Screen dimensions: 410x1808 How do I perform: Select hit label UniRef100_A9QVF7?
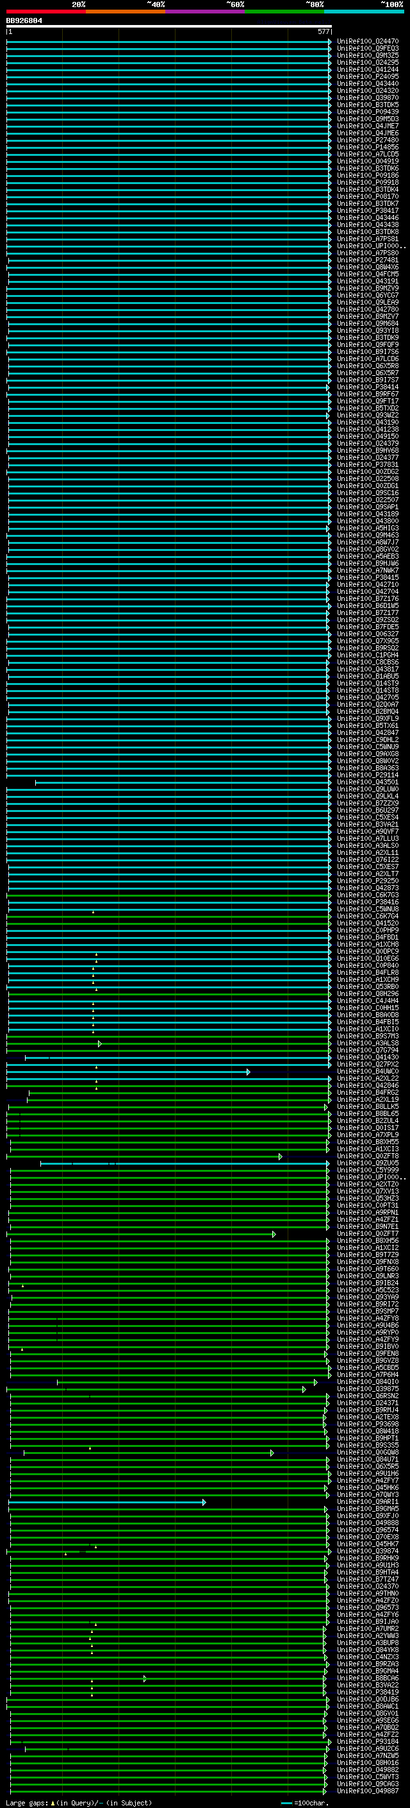point(367,832)
